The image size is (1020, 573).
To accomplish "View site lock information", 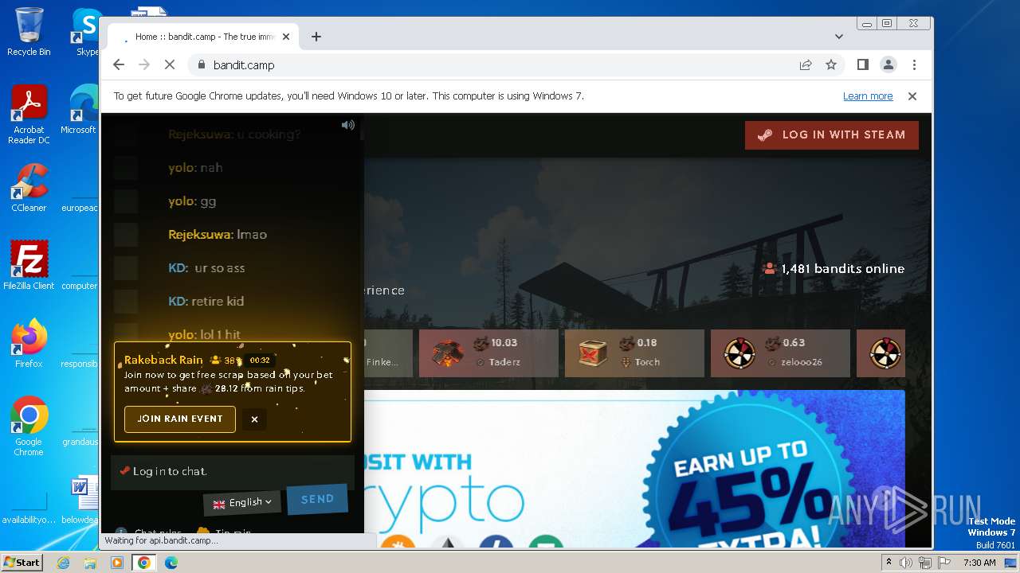I will click(201, 65).
